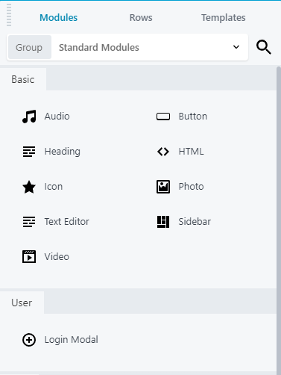Screen dimensions: 281x375
Task: Switch to the Templates tab
Action: [x=224, y=18]
